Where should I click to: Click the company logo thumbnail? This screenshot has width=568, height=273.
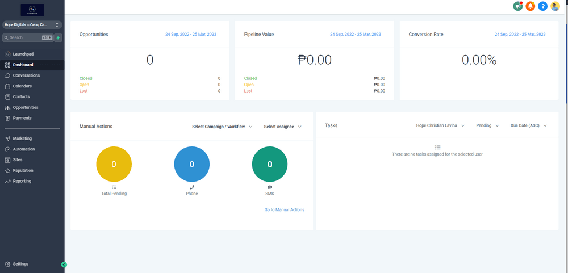click(32, 10)
